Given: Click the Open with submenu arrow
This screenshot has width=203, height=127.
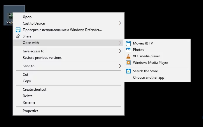Looking at the screenshot, I should coord(120,43).
